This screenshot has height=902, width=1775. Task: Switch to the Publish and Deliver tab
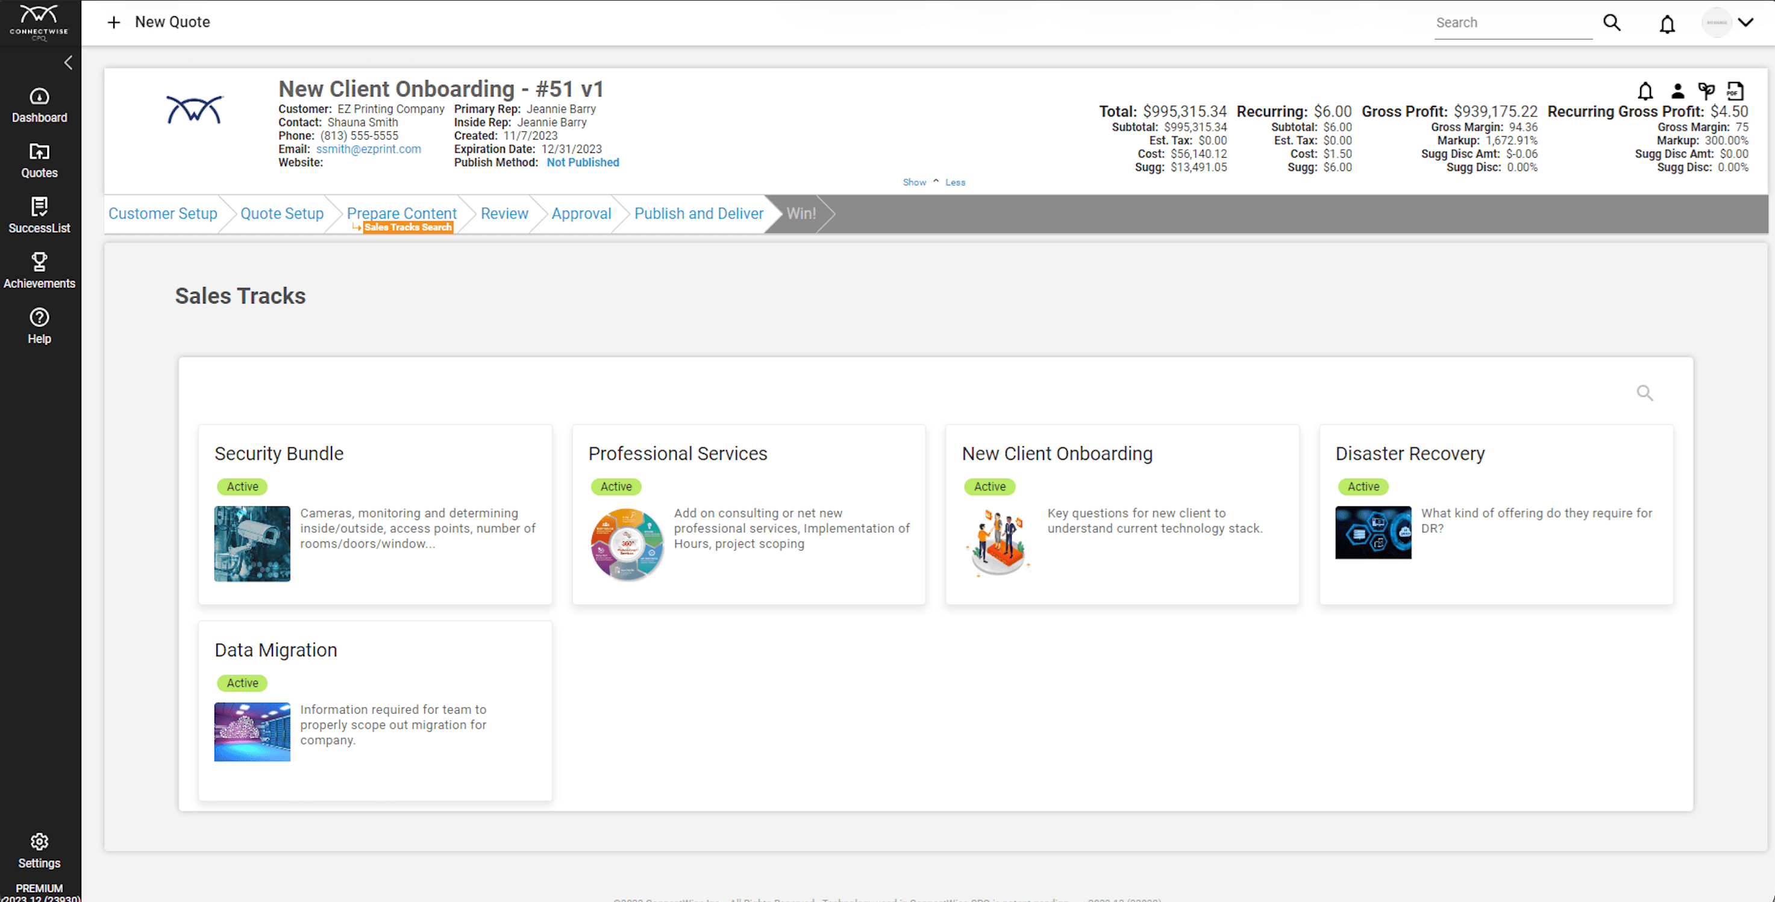coord(698,213)
